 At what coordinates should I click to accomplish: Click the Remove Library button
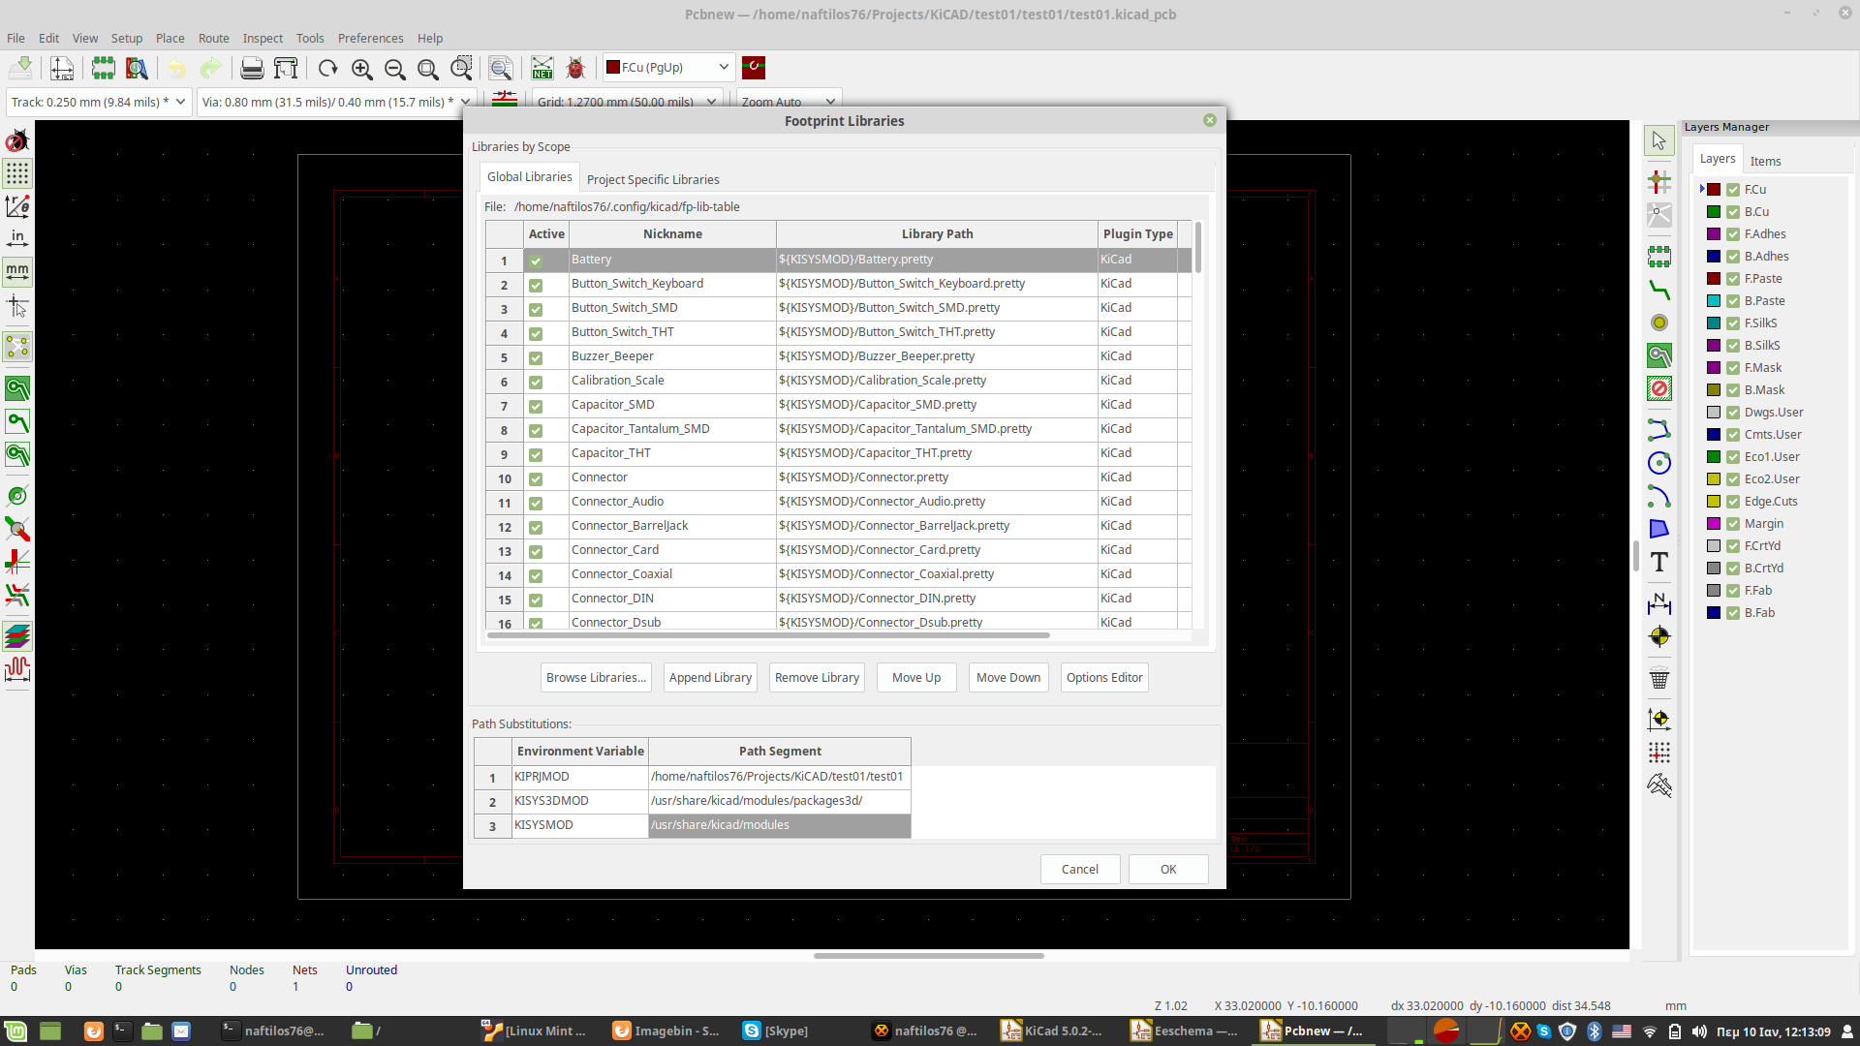pos(817,678)
